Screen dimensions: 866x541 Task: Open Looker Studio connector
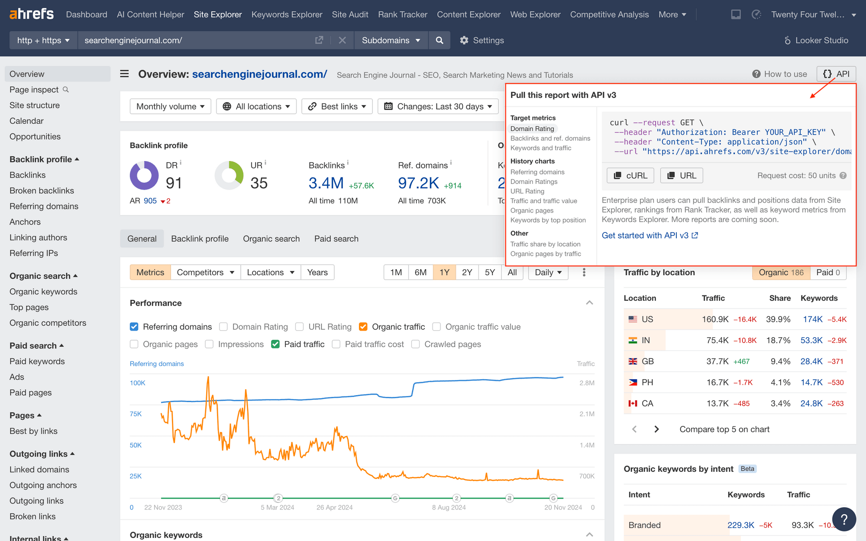(x=816, y=40)
